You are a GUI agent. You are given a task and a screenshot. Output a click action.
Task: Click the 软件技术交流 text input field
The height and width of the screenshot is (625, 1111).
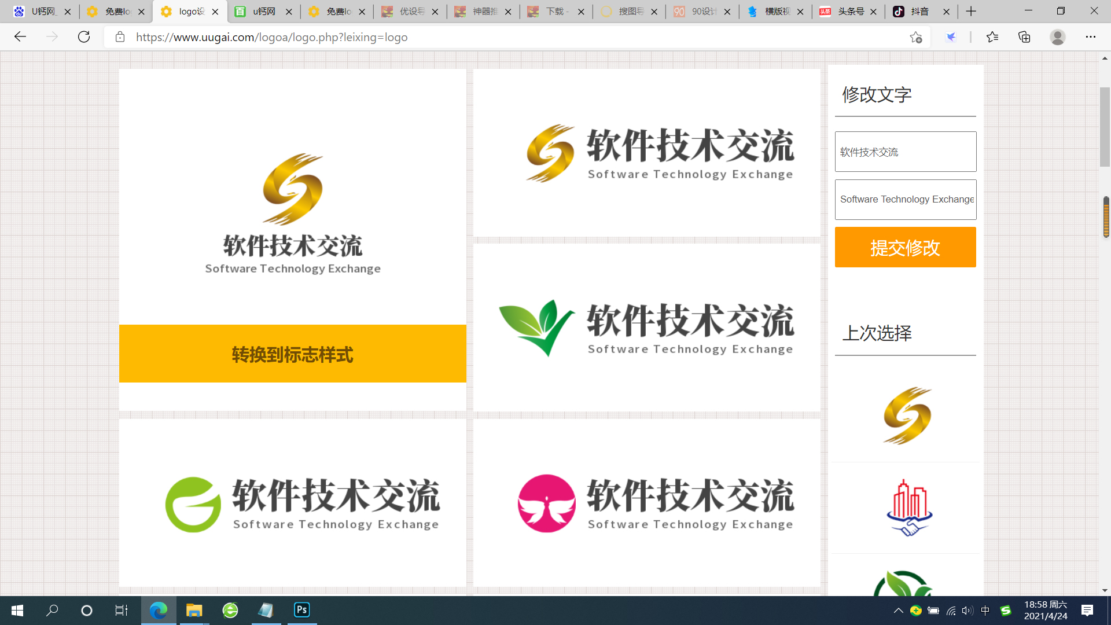(905, 152)
